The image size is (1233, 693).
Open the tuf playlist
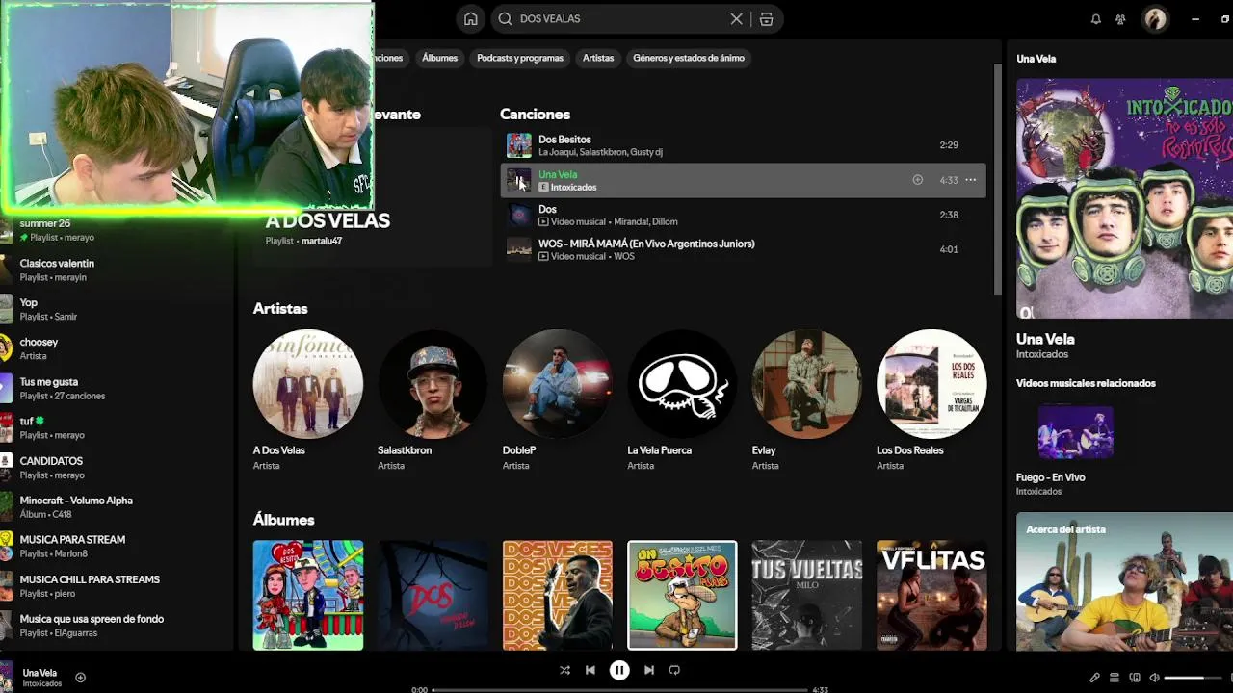[x=116, y=427]
